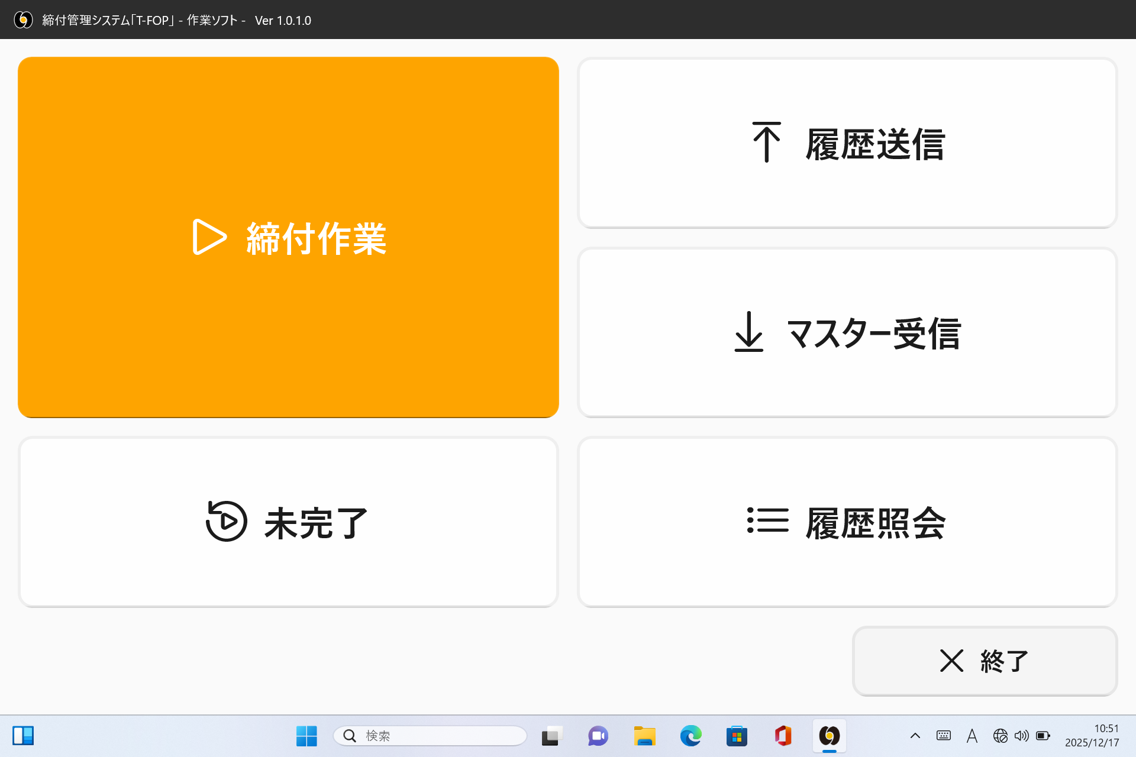Open 履歴照会 history inquiry

846,522
